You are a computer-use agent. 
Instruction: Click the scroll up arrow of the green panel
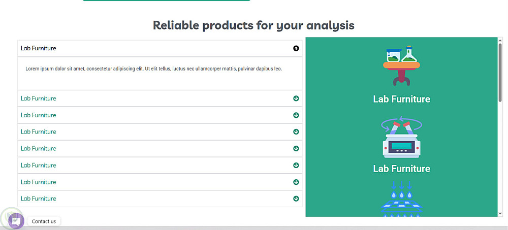[500, 40]
